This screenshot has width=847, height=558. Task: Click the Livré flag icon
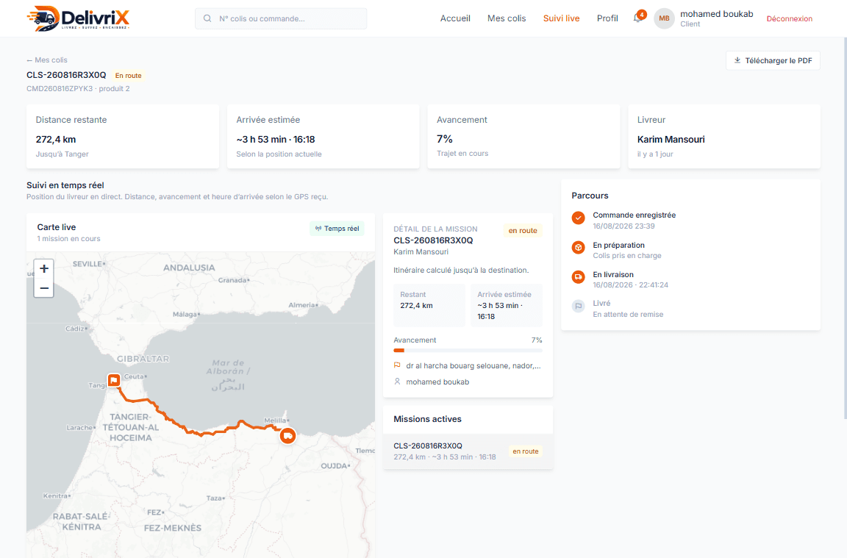tap(578, 307)
